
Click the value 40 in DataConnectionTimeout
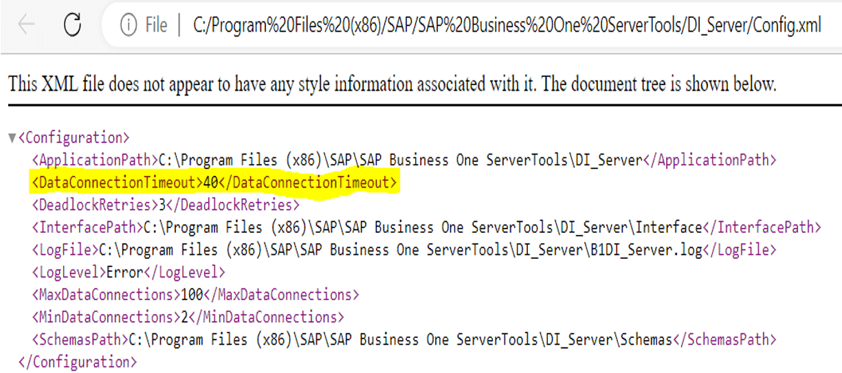(210, 183)
